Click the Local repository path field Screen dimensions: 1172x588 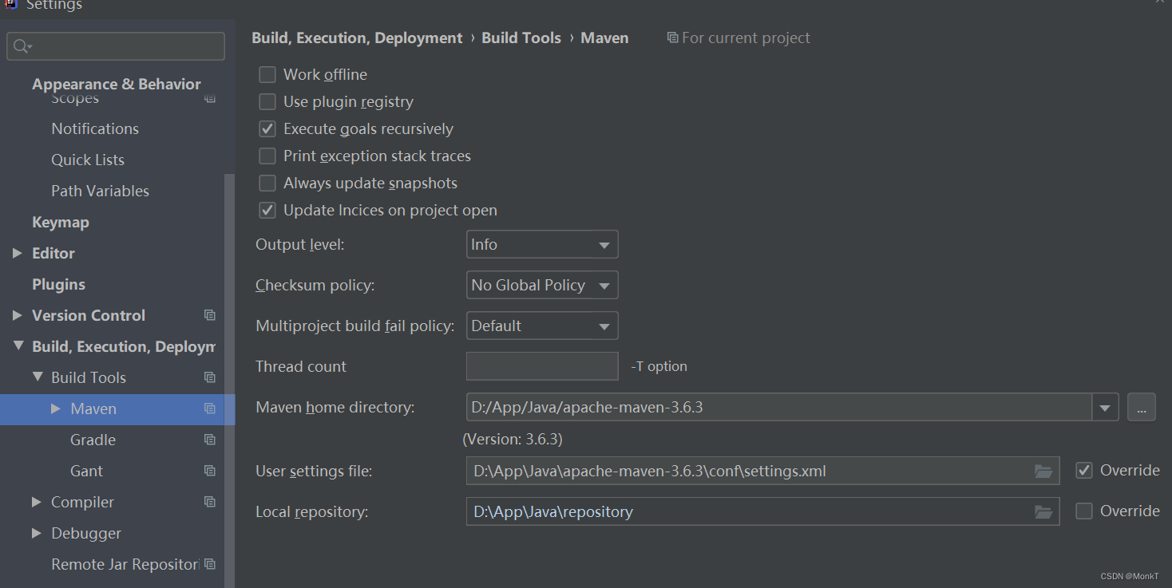pos(762,511)
